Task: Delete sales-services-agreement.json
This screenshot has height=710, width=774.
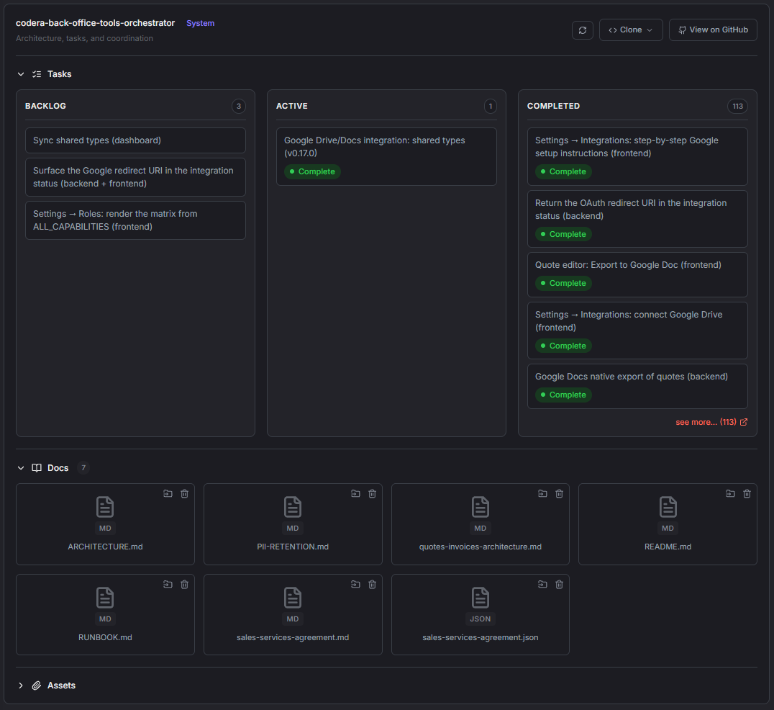Action: [559, 585]
